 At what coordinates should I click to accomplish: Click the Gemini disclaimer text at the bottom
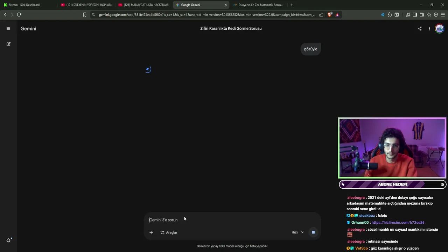[x=232, y=246]
